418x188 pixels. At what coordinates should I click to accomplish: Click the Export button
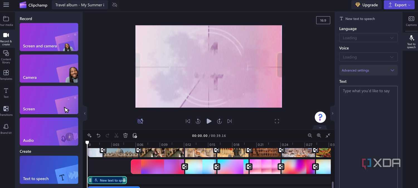[399, 5]
